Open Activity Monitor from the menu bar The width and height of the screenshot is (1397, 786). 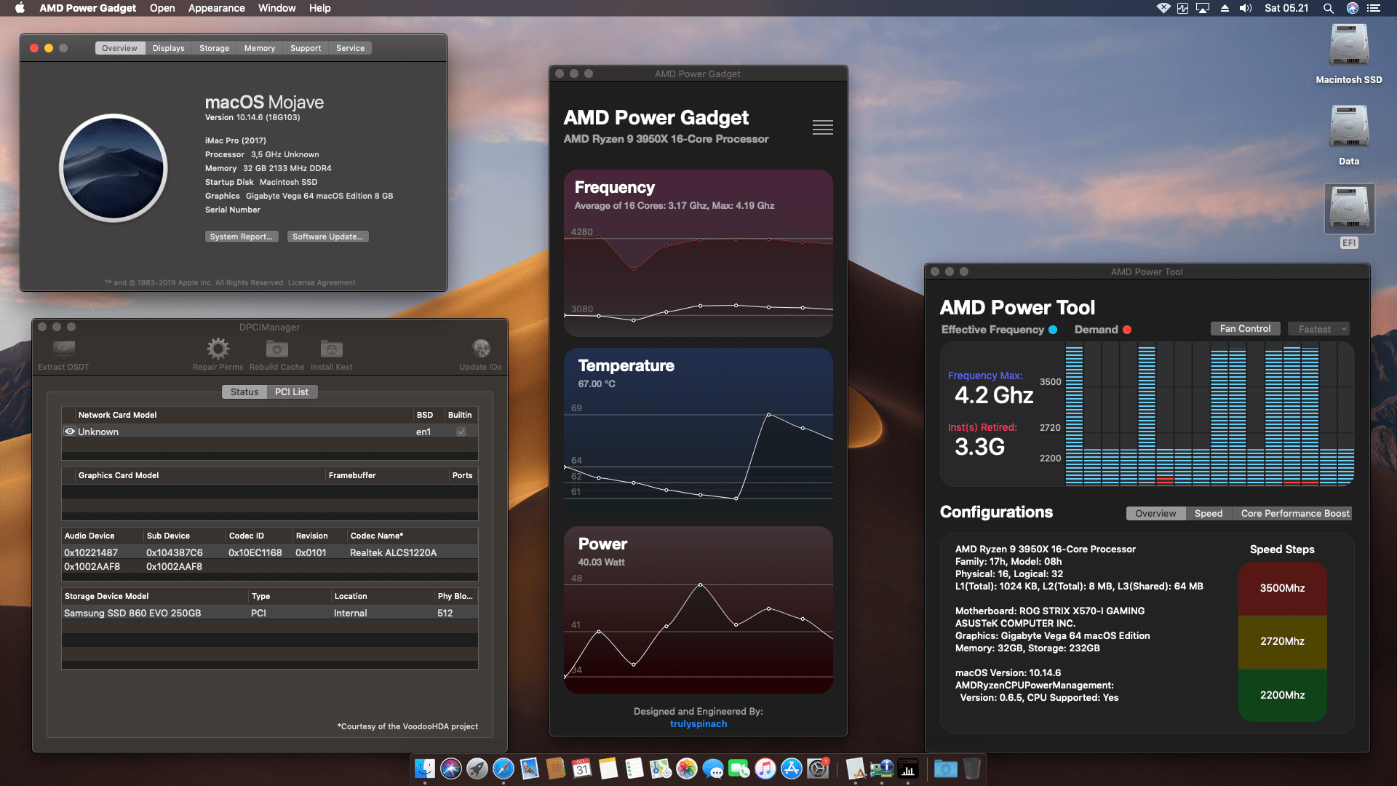point(1183,9)
